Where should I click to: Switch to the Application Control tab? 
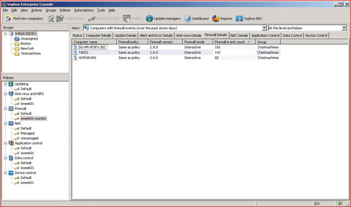tap(265, 35)
